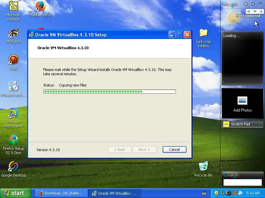
Task: Open the Windows start menu
Action: 16,193
